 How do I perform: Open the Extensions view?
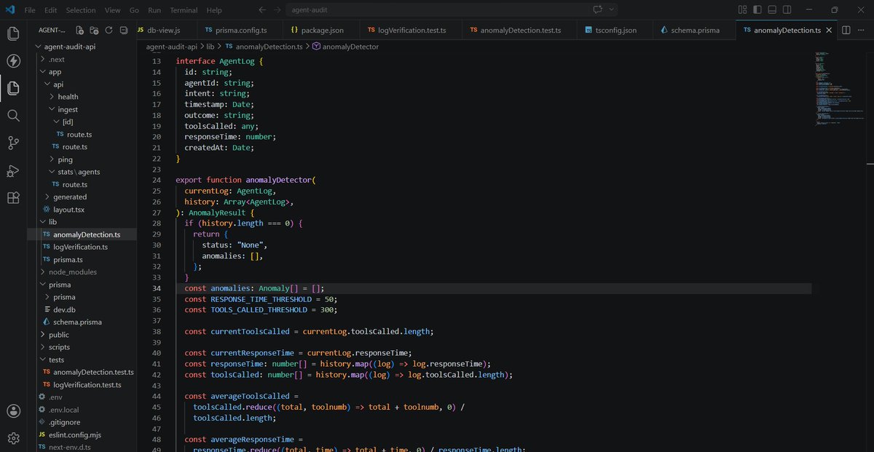(x=12, y=197)
